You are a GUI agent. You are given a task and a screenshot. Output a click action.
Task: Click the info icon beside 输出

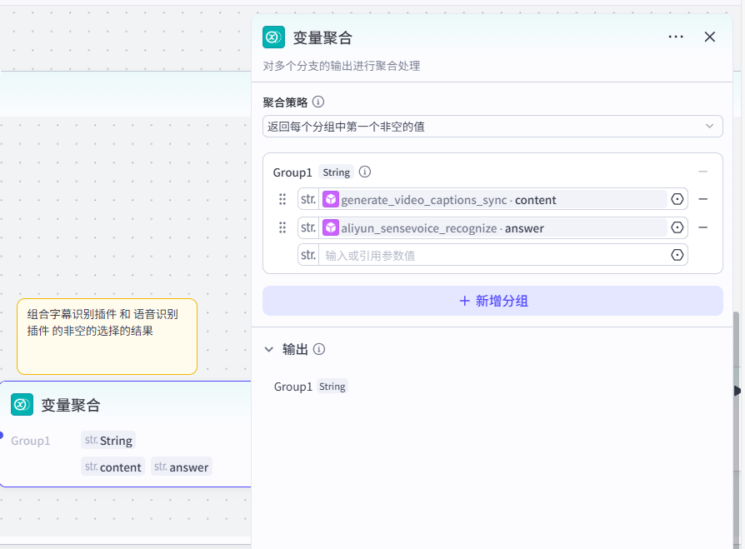[x=319, y=350]
